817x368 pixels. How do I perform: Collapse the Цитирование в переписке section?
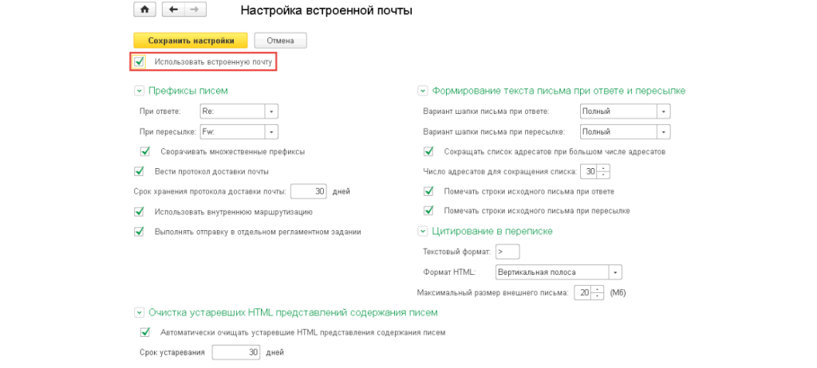point(422,231)
